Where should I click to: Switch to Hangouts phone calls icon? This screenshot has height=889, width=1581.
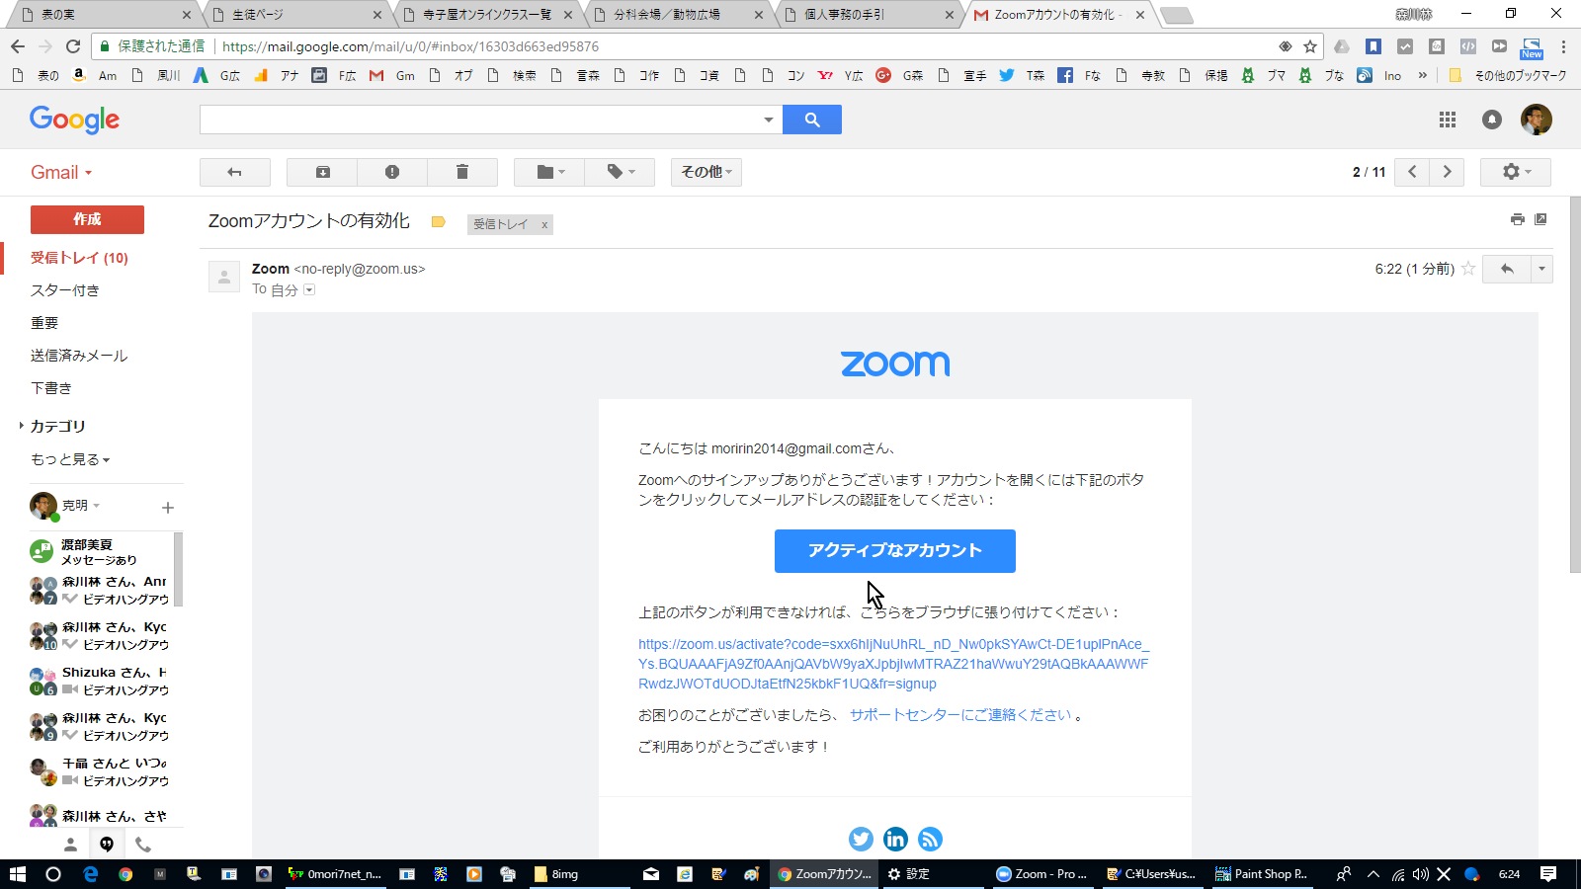(143, 845)
